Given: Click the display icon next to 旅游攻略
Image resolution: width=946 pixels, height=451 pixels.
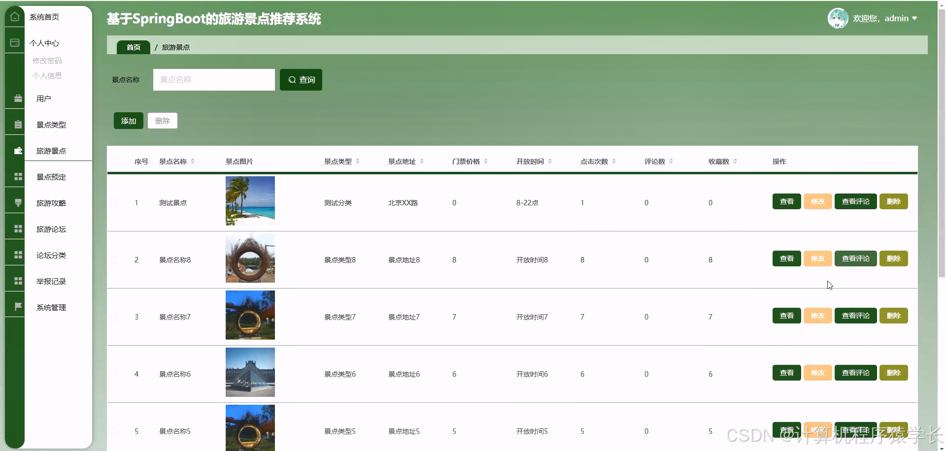Looking at the screenshot, I should point(18,202).
